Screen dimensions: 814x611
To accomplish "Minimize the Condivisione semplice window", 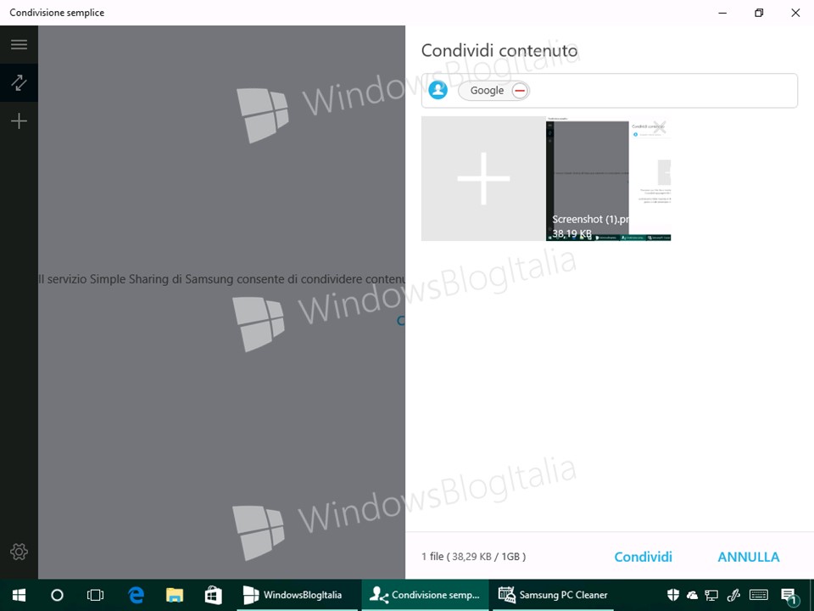I will click(x=722, y=13).
